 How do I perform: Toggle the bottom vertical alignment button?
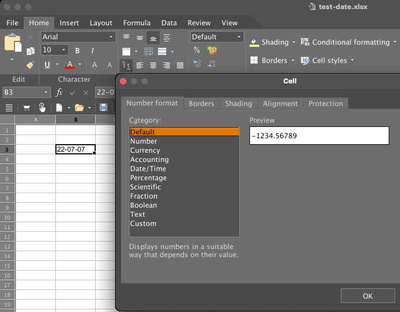click(x=153, y=38)
